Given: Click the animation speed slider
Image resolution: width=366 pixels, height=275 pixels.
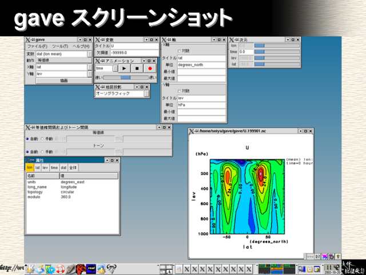Looking at the screenshot, I should (x=126, y=77).
